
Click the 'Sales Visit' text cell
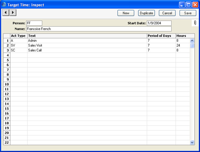pos(87,45)
